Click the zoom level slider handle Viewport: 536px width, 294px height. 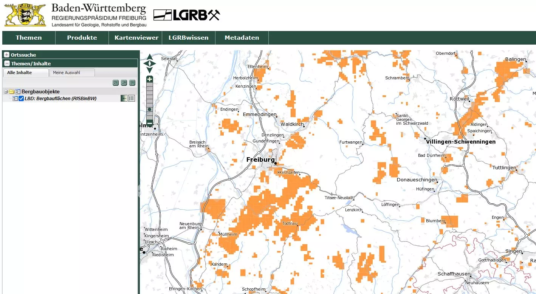point(150,110)
